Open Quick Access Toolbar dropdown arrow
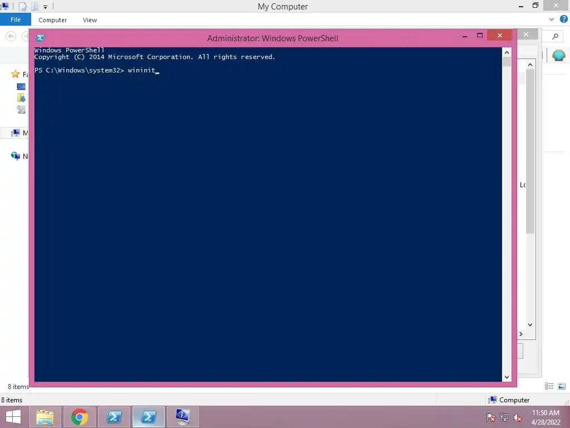 click(x=45, y=7)
